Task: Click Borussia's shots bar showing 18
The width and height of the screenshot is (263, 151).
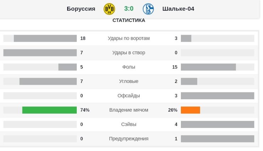Action: (45, 38)
